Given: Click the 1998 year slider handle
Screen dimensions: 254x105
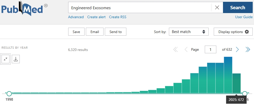Looking at the screenshot, I should [9, 93].
